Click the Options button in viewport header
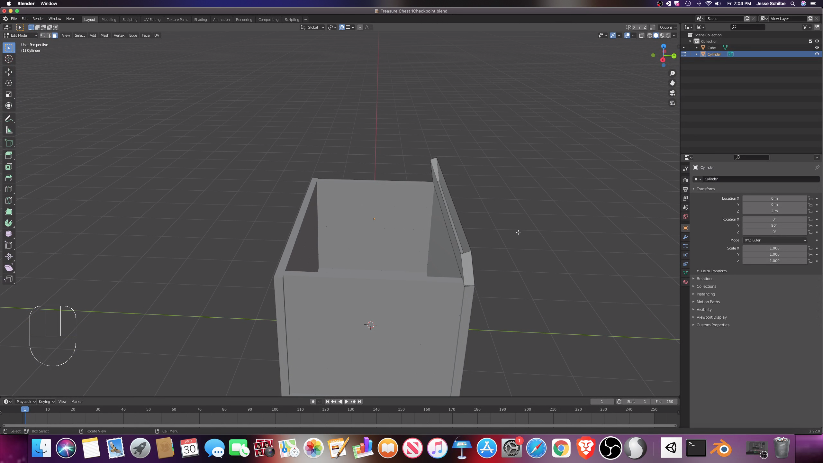Screen dimensions: 823x463 667,27
